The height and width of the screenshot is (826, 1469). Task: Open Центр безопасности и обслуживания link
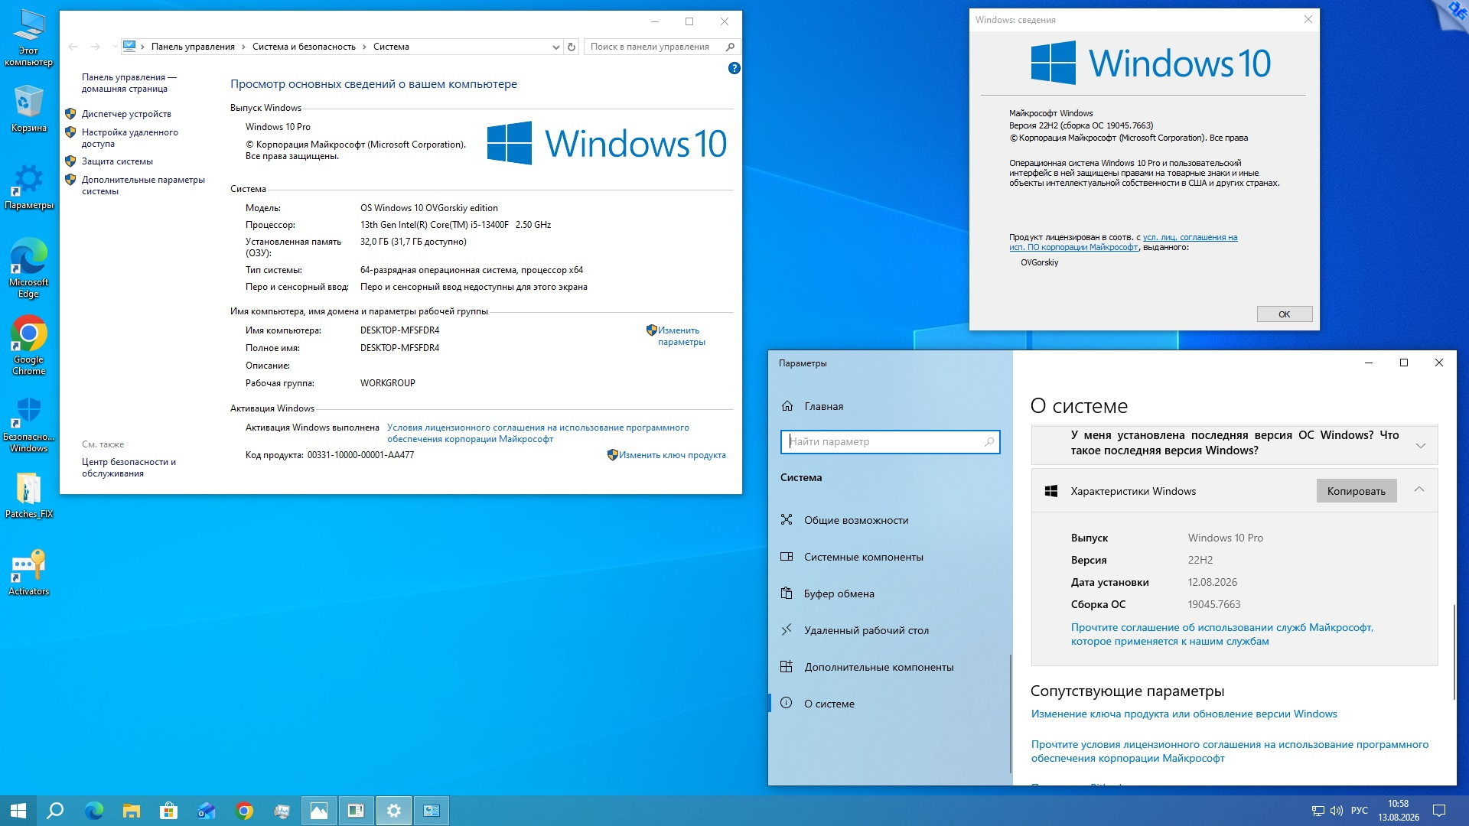(x=129, y=467)
